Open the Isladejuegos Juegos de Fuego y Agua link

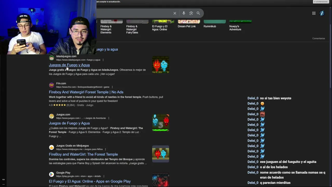(x=69, y=65)
